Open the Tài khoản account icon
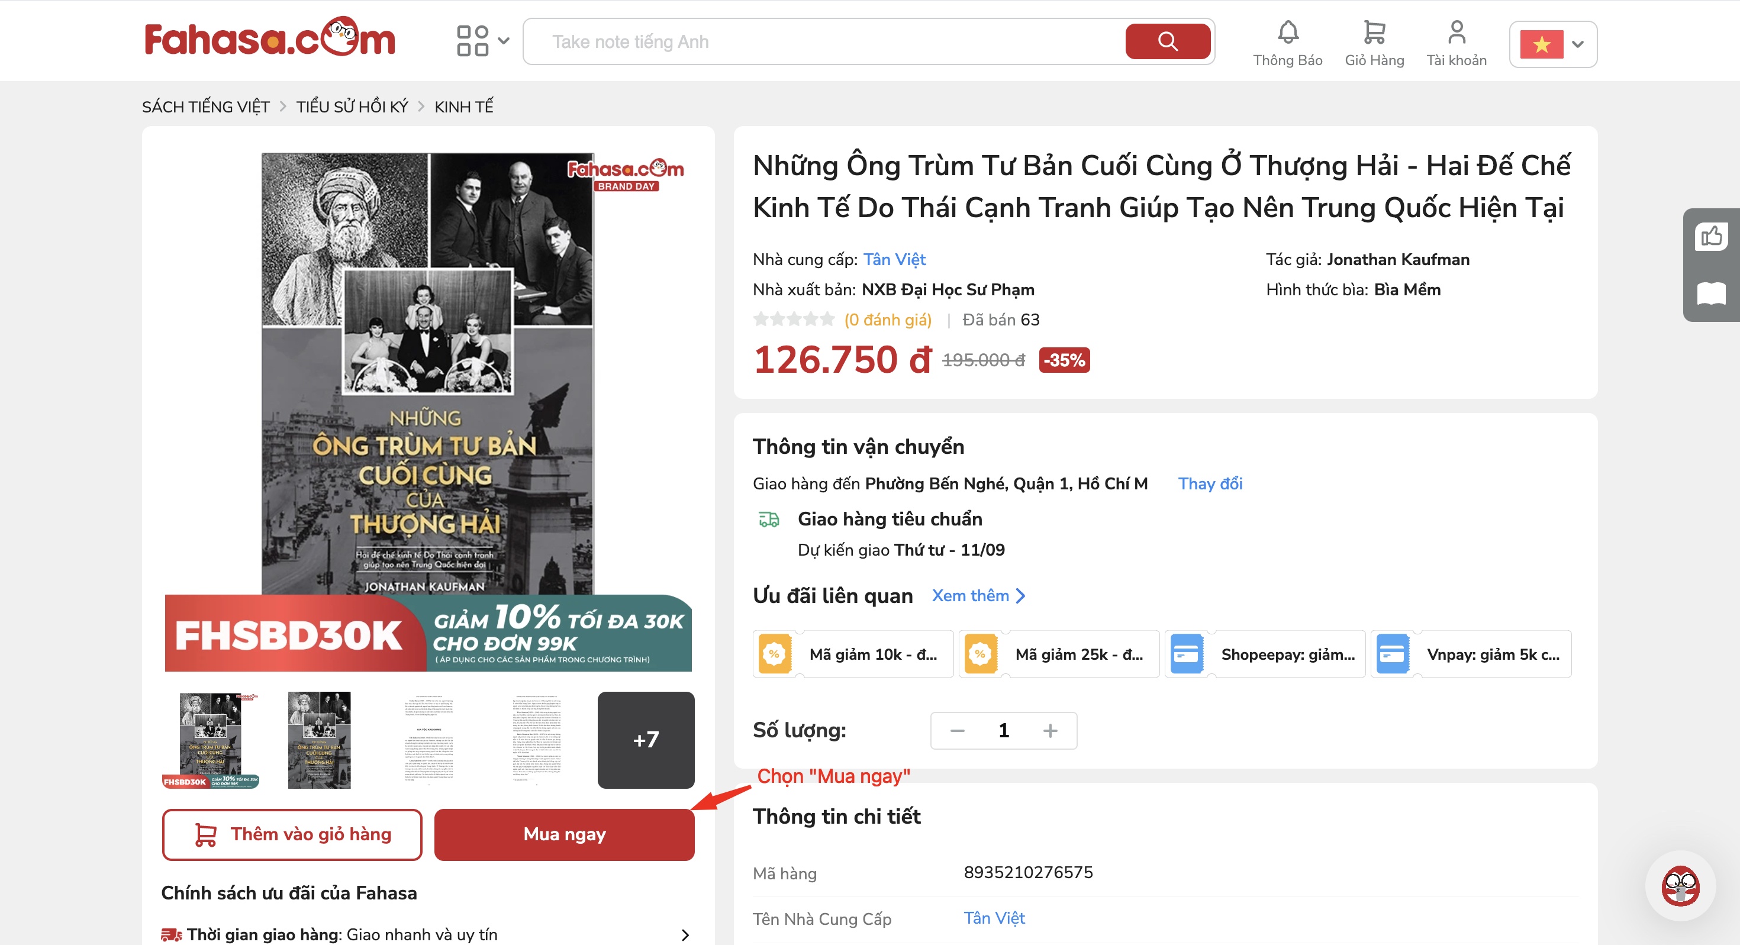Screen dimensions: 1740x945 pos(1457,33)
